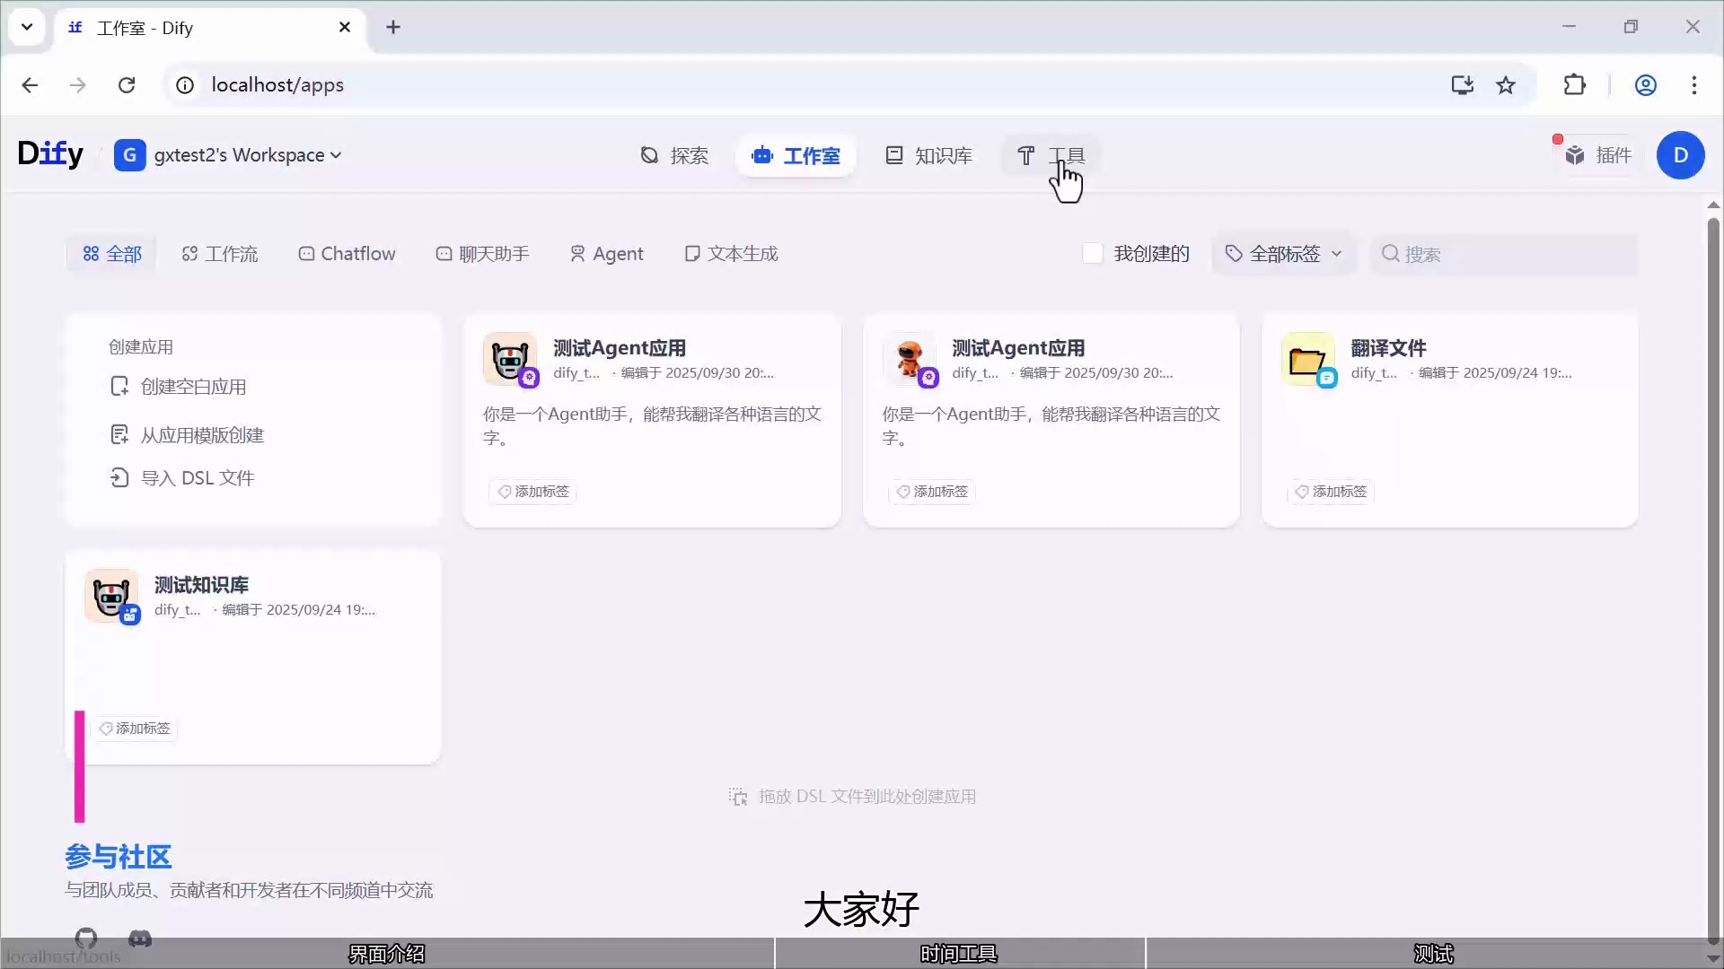This screenshot has height=969, width=1724.
Task: Open the 工具 nav tab
Action: click(x=1051, y=155)
